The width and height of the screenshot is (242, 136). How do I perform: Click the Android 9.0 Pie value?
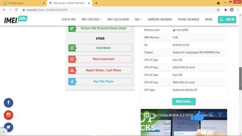pos(181,45)
